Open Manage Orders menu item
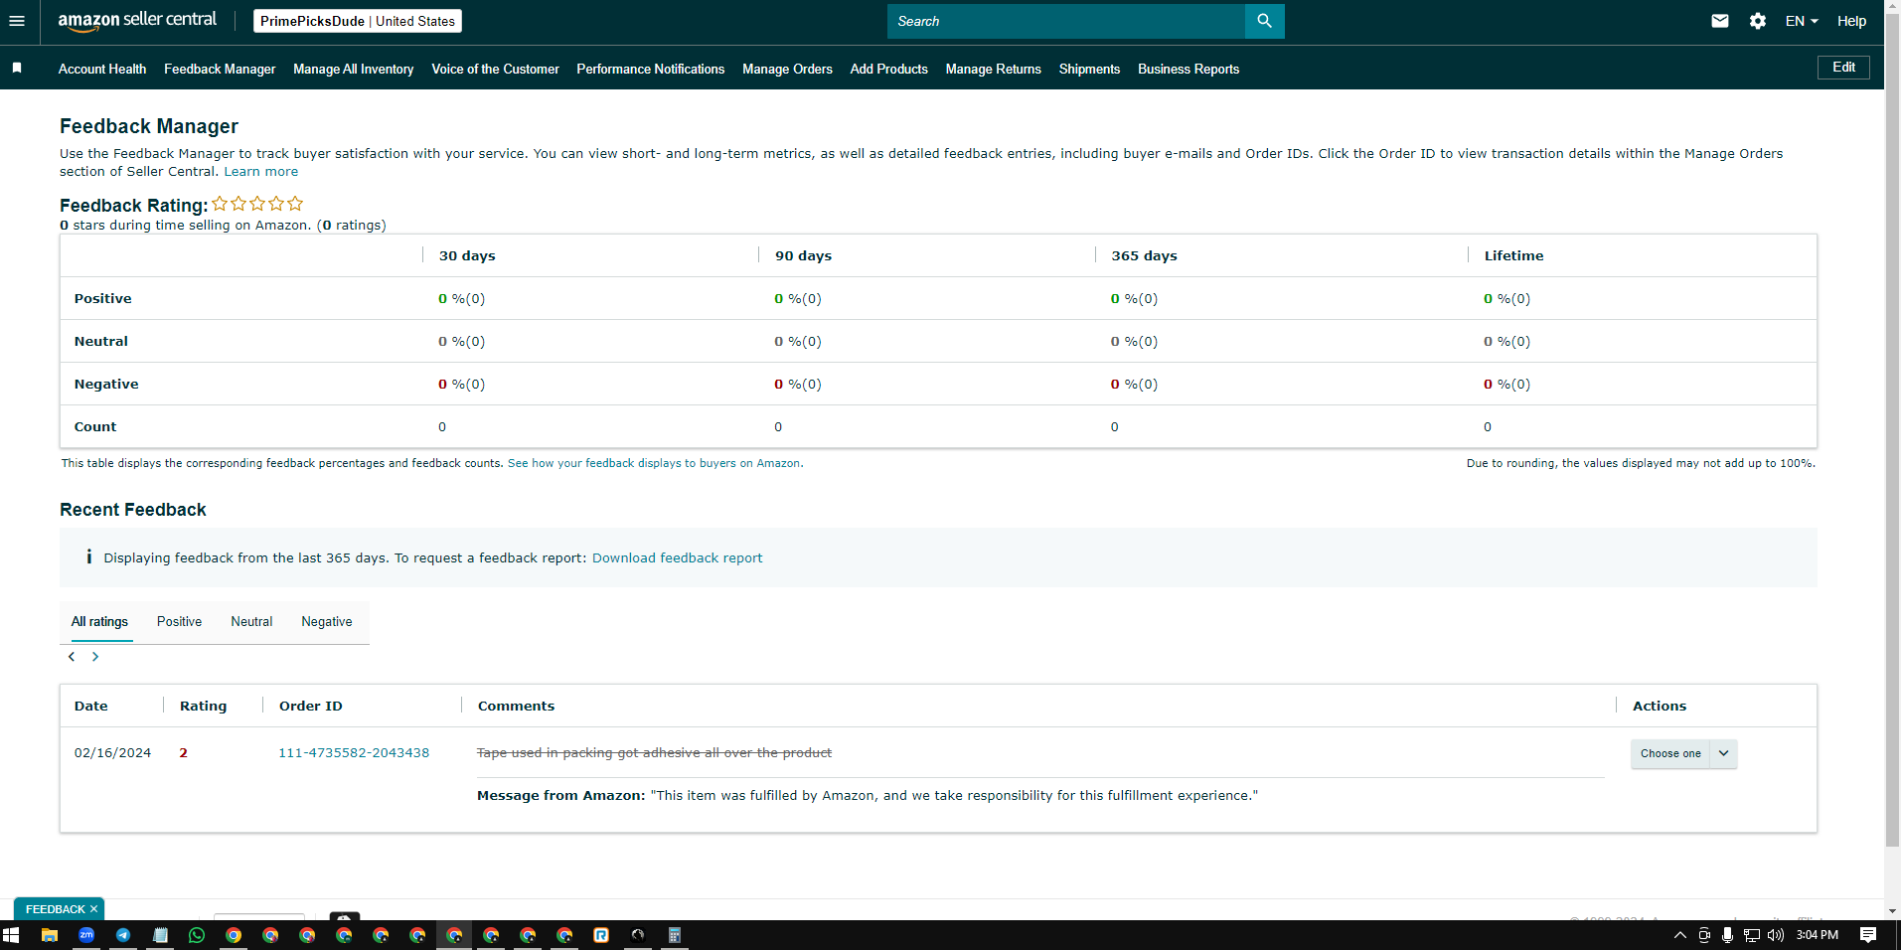The width and height of the screenshot is (1901, 950). tap(787, 69)
